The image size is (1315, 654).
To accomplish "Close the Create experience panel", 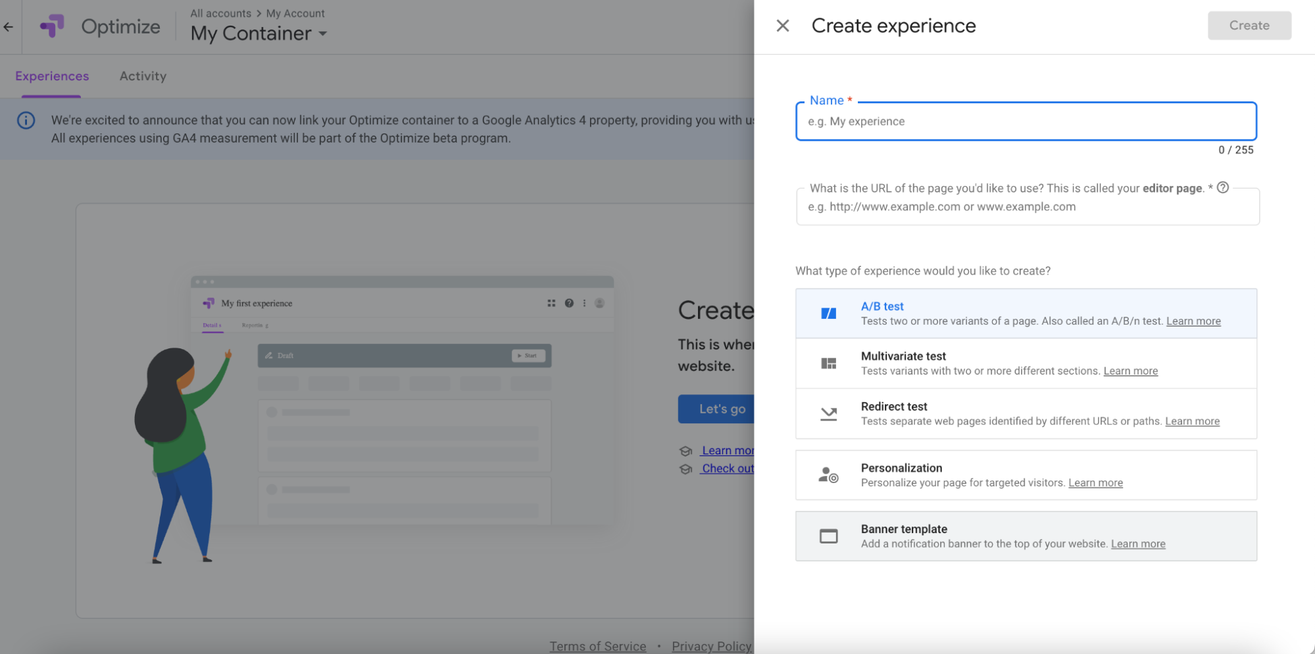I will (x=782, y=26).
